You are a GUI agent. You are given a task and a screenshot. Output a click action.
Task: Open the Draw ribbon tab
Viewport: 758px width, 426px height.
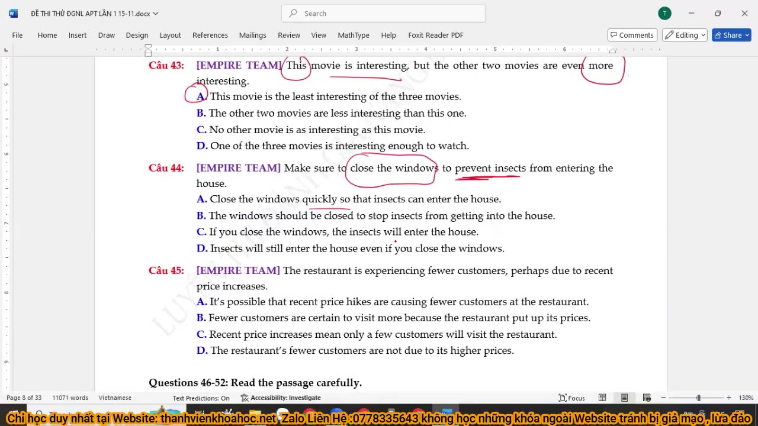[x=107, y=35]
